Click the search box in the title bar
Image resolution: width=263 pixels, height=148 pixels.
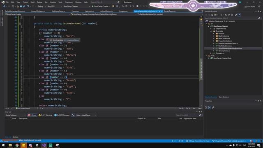point(105,2)
